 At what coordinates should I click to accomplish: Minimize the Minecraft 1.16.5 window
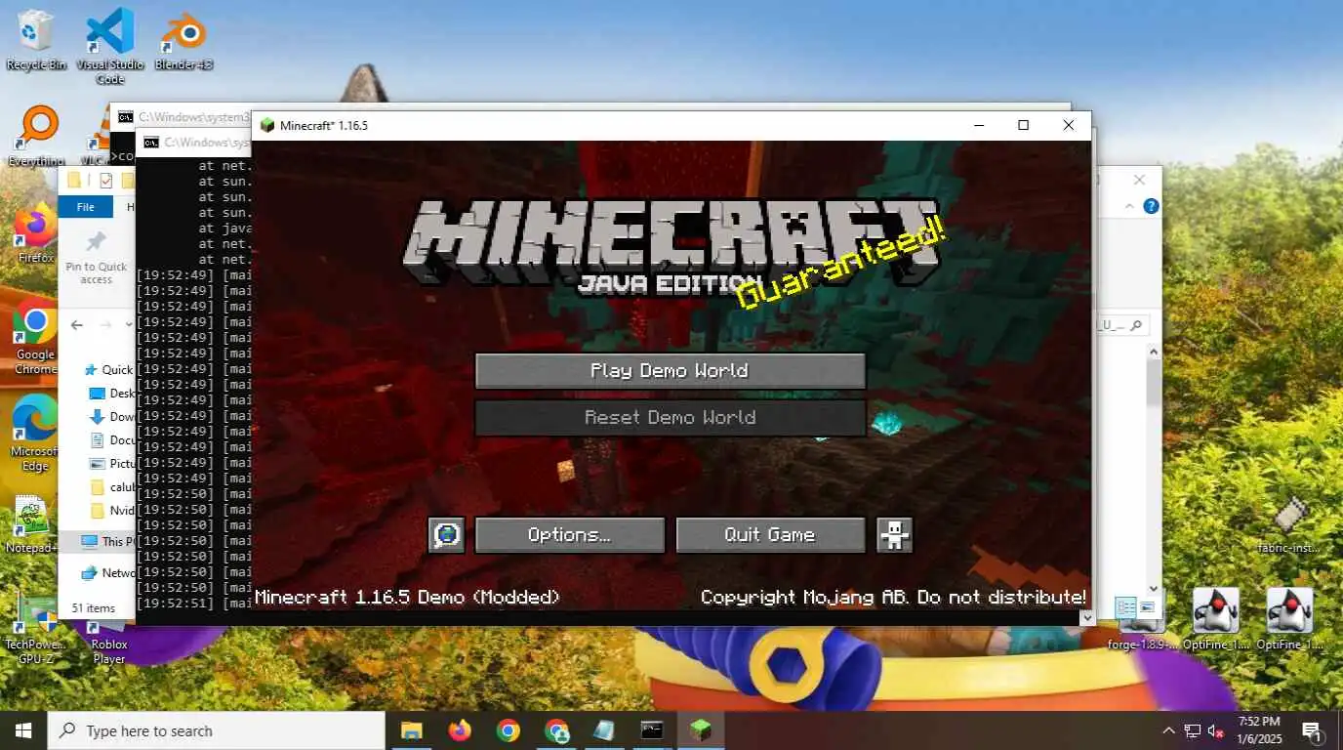[x=979, y=125]
